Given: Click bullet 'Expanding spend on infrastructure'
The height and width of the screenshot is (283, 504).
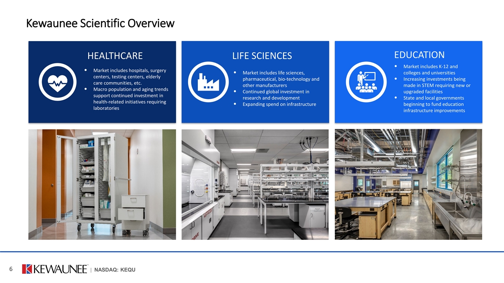Looking at the screenshot, I should [276, 104].
